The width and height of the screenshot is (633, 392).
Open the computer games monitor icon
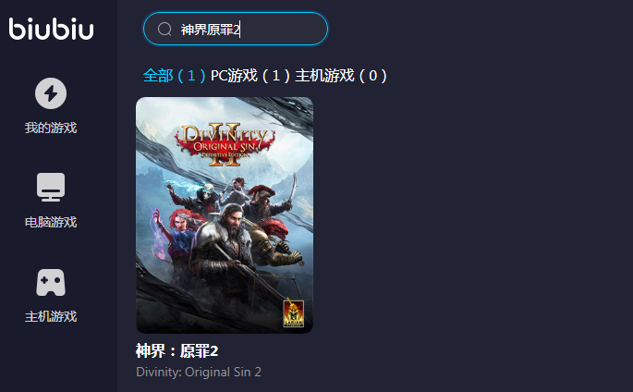coord(51,187)
